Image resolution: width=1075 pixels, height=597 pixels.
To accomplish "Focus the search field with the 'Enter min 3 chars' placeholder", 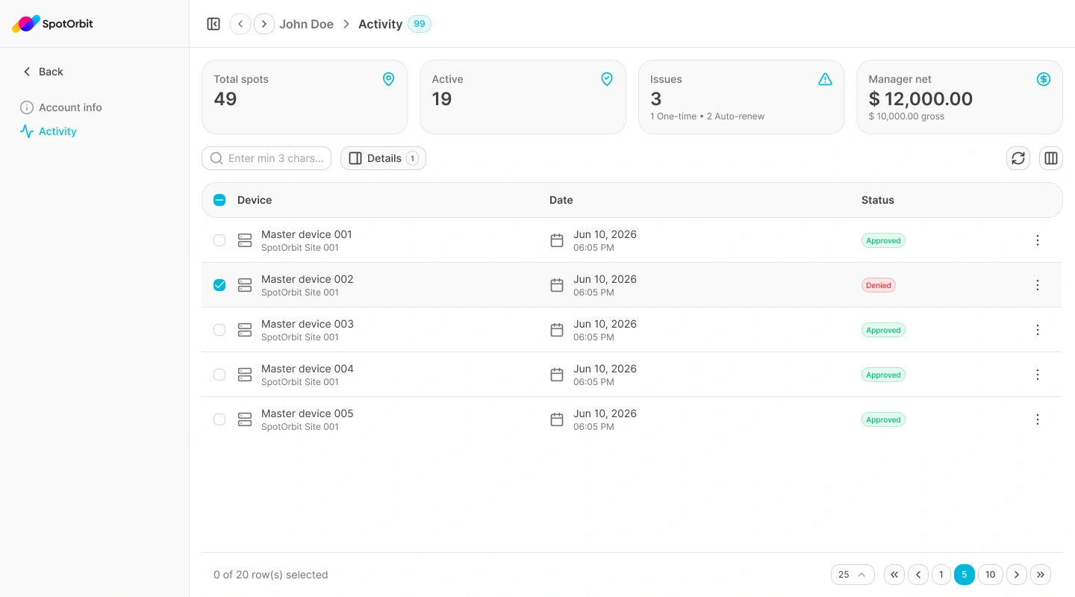I will tap(267, 158).
